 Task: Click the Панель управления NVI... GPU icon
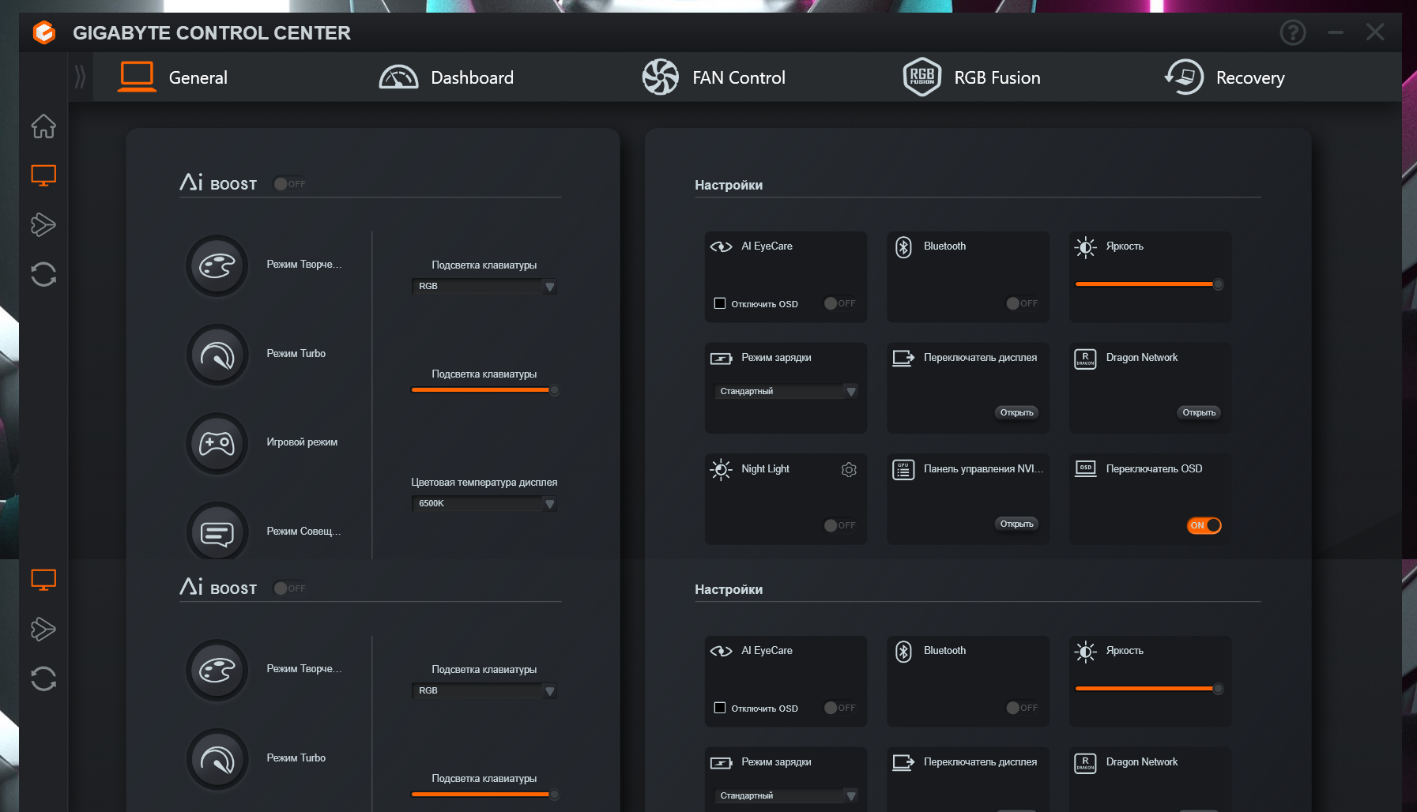point(903,470)
